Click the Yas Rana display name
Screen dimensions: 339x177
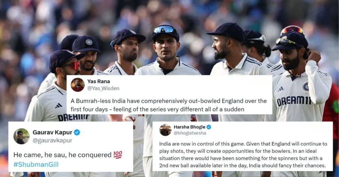pyautogui.click(x=99, y=81)
